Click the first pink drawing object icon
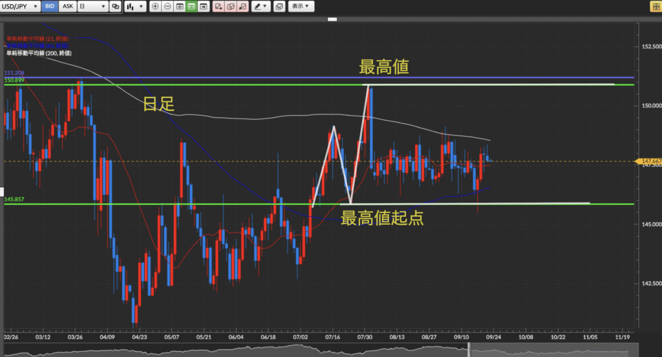The image size is (662, 357). tap(219, 6)
